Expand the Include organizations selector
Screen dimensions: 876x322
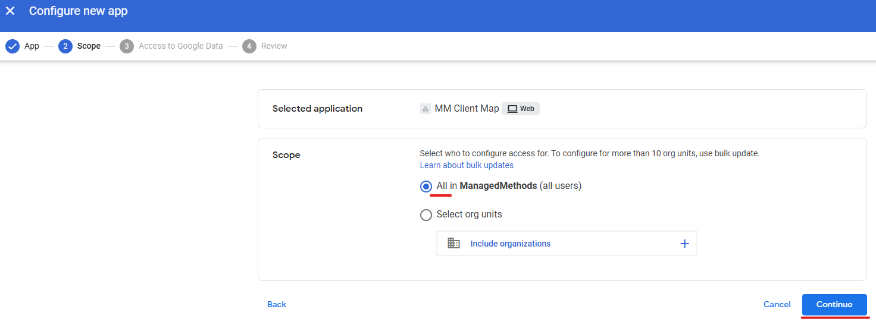click(x=510, y=244)
